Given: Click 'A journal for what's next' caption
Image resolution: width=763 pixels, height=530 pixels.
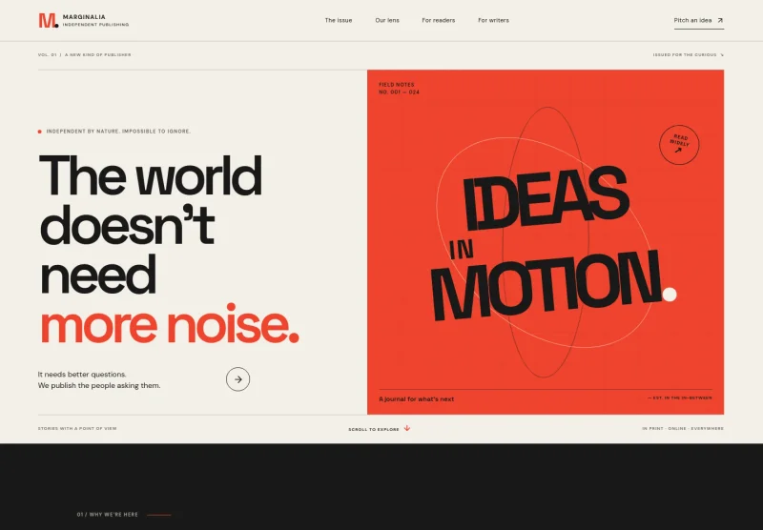Looking at the screenshot, I should click(416, 399).
